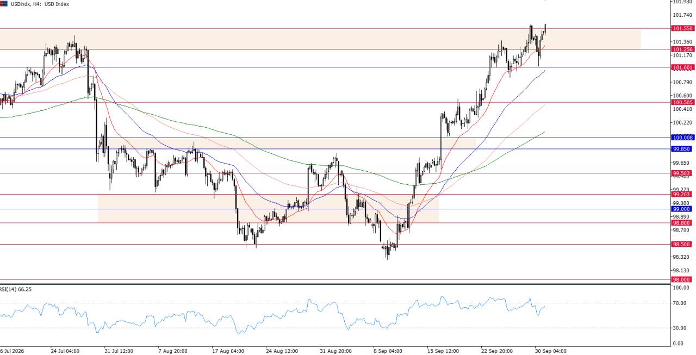Image resolution: width=696 pixels, height=355 pixels.
Task: Click the 98.800 red level label
Action: [682, 223]
